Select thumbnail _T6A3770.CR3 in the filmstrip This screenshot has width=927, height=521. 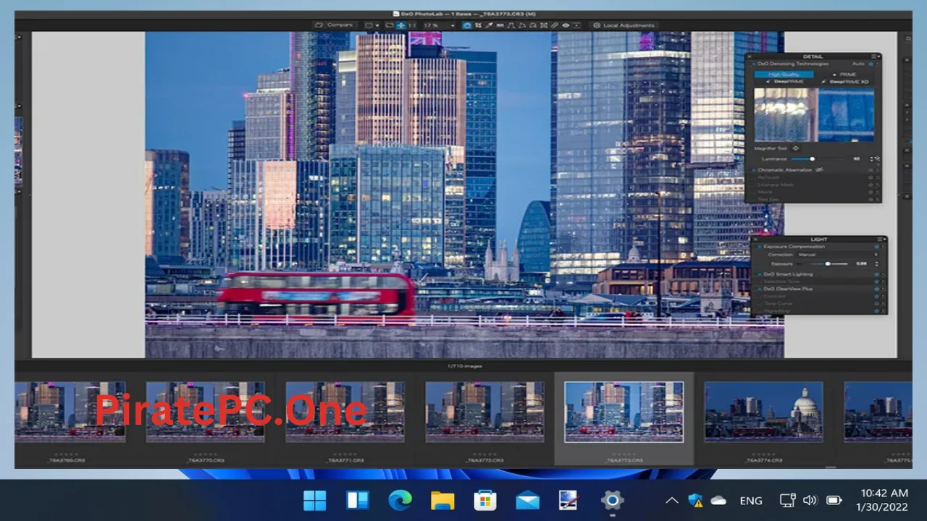205,412
